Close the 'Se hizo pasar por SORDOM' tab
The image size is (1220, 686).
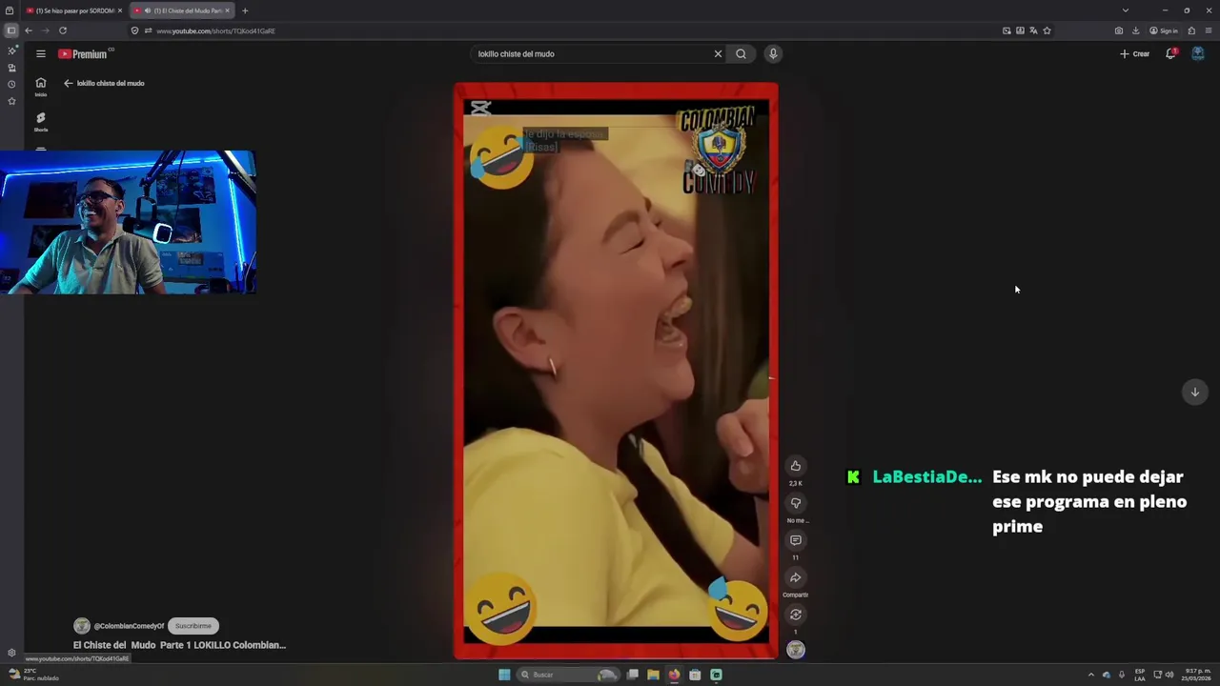click(120, 10)
